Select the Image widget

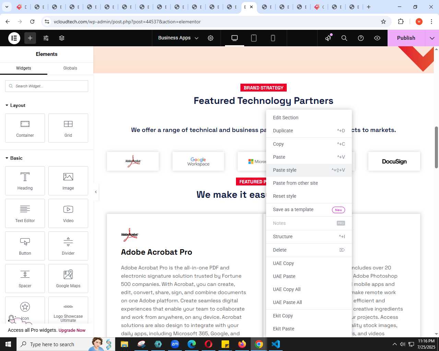click(x=68, y=181)
